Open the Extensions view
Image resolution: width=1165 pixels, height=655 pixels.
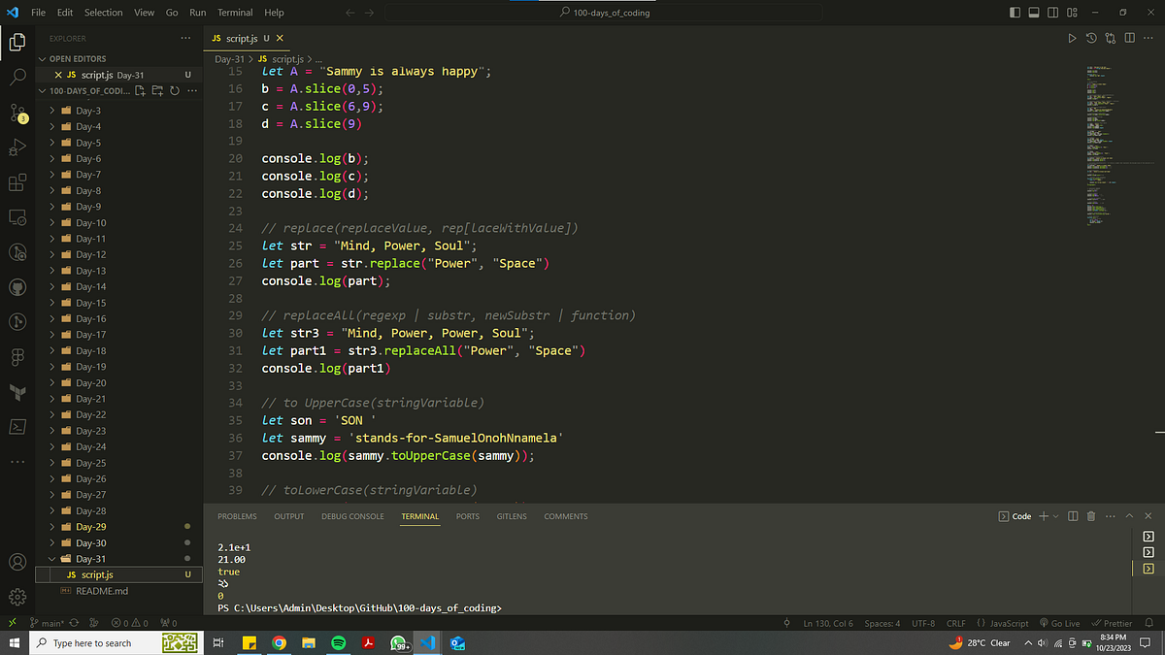pos(17,182)
